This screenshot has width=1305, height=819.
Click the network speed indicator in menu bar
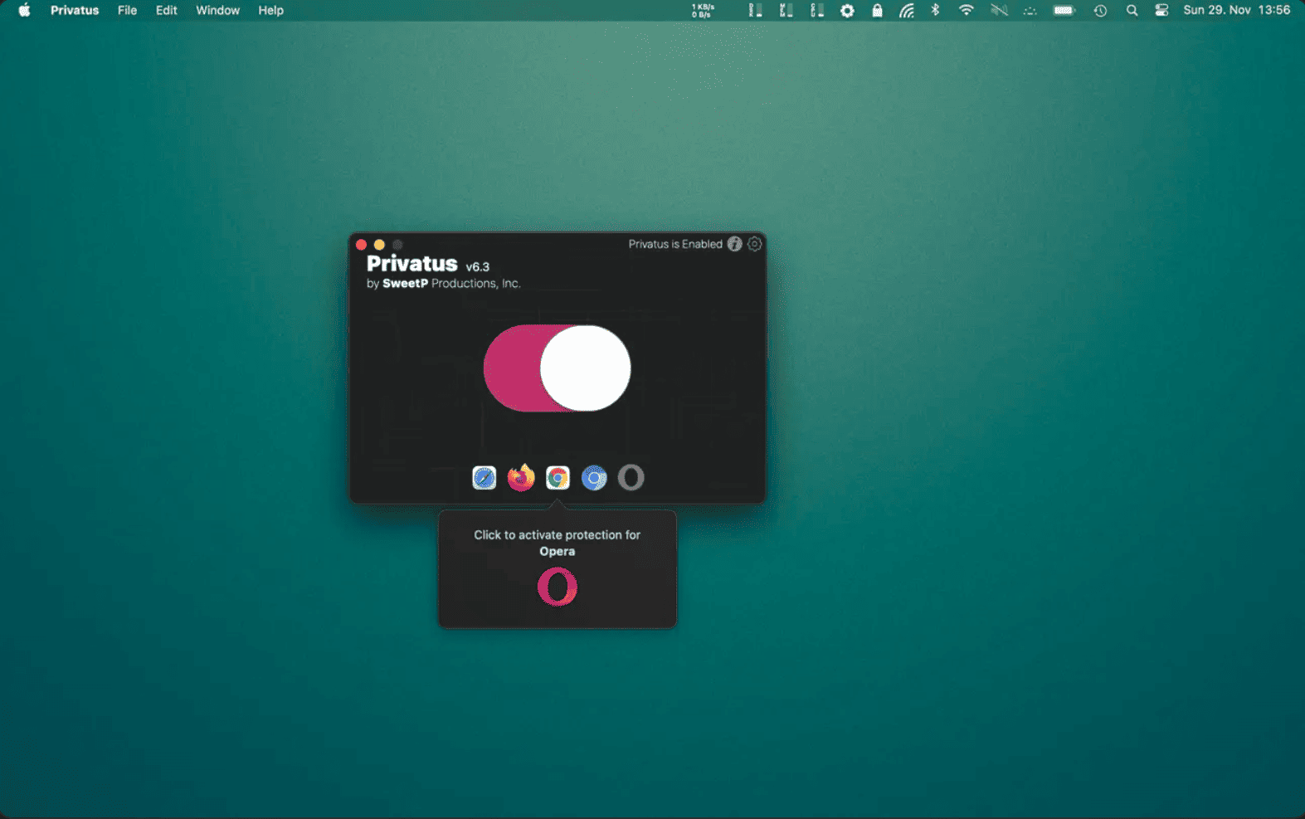703,10
